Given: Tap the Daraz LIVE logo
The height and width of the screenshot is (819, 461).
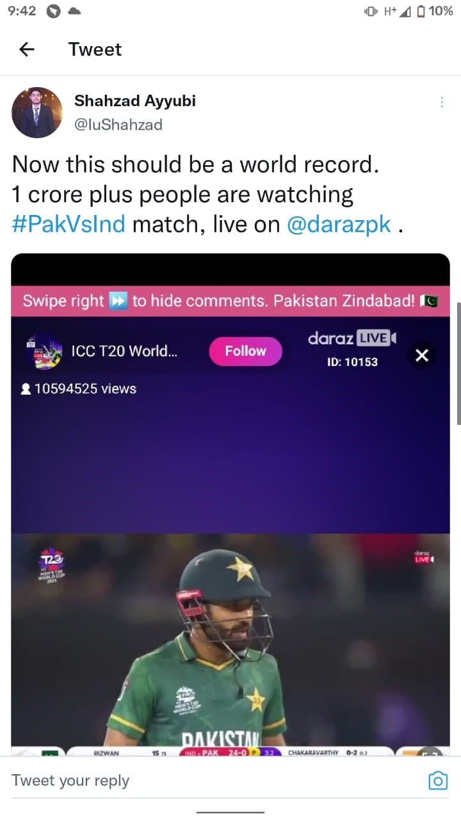Looking at the screenshot, I should [x=352, y=338].
